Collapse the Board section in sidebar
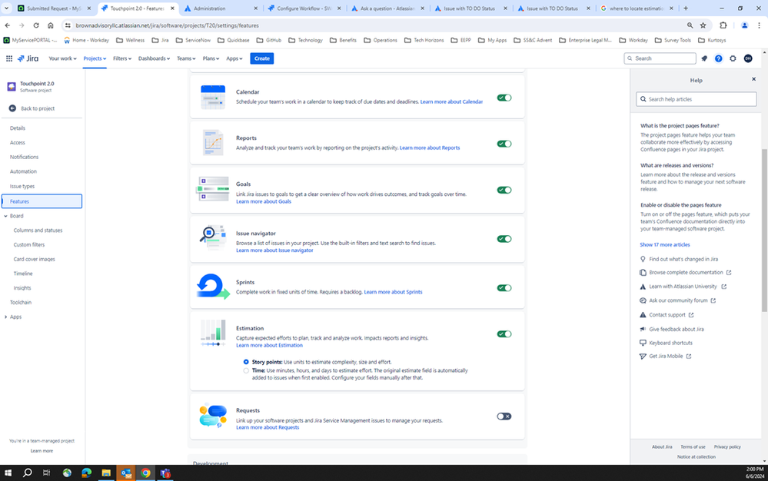This screenshot has width=768, height=481. [x=6, y=216]
